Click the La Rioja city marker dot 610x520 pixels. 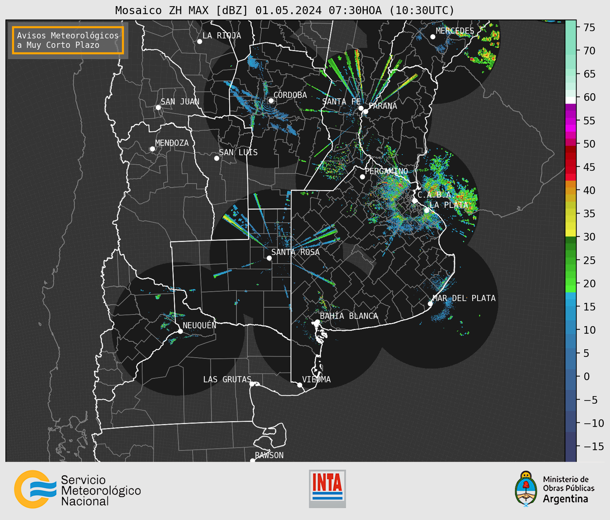coord(200,42)
